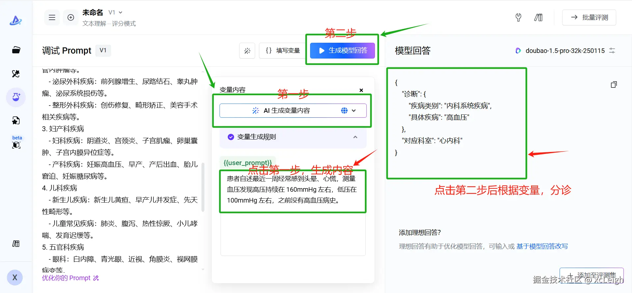Image resolution: width=632 pixels, height=293 pixels.
Task: Open the hamburger menu icon
Action: (52, 17)
